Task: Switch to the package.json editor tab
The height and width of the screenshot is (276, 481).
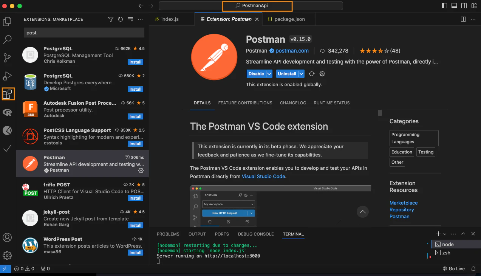Action: (x=286, y=19)
